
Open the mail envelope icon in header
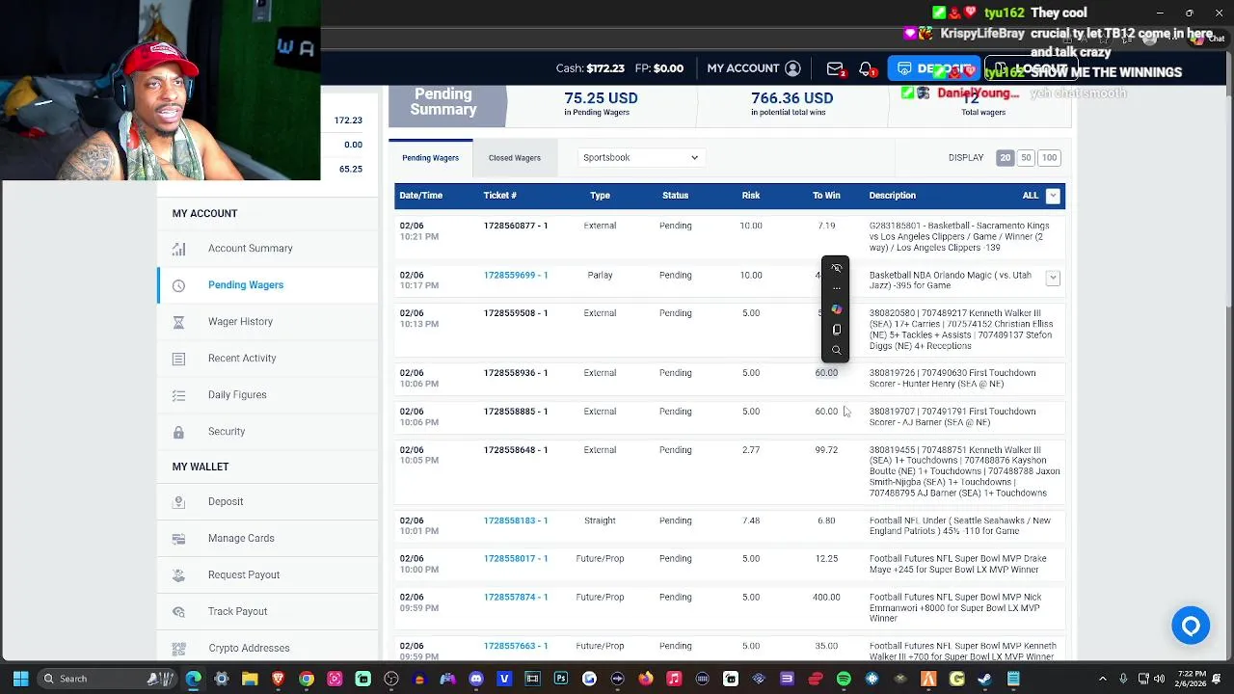pos(835,68)
